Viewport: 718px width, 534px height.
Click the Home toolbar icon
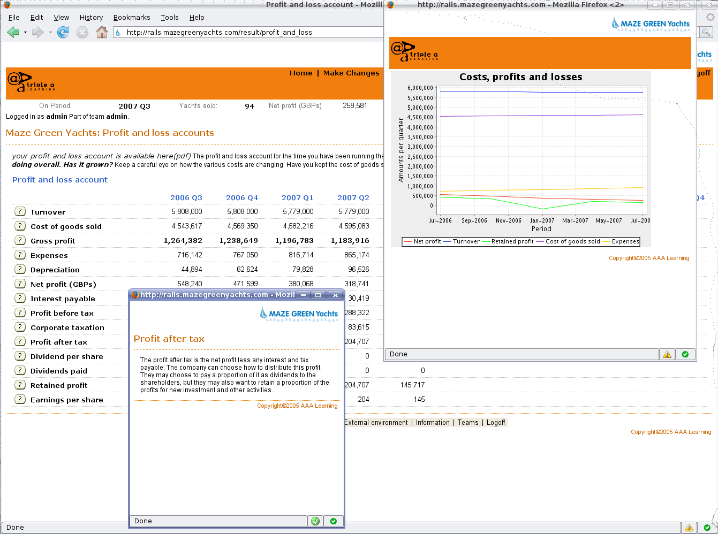tap(101, 33)
